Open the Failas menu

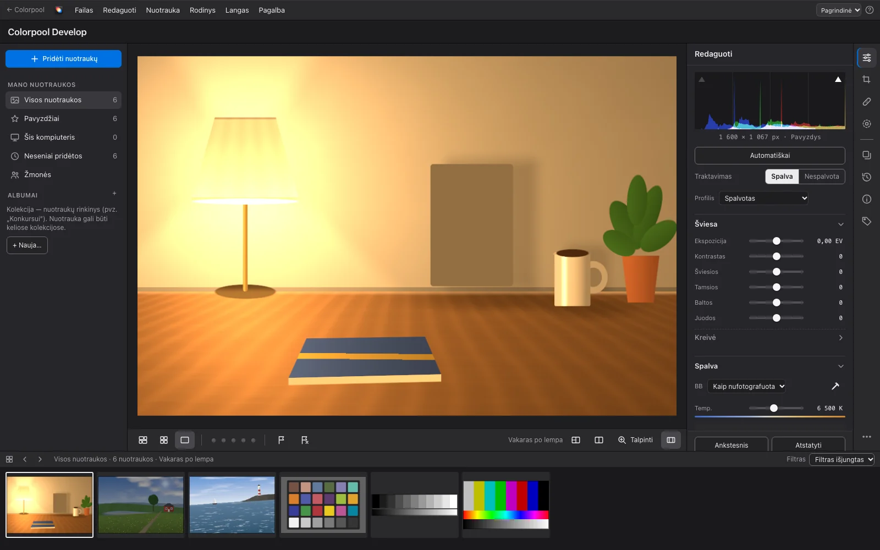click(x=84, y=10)
